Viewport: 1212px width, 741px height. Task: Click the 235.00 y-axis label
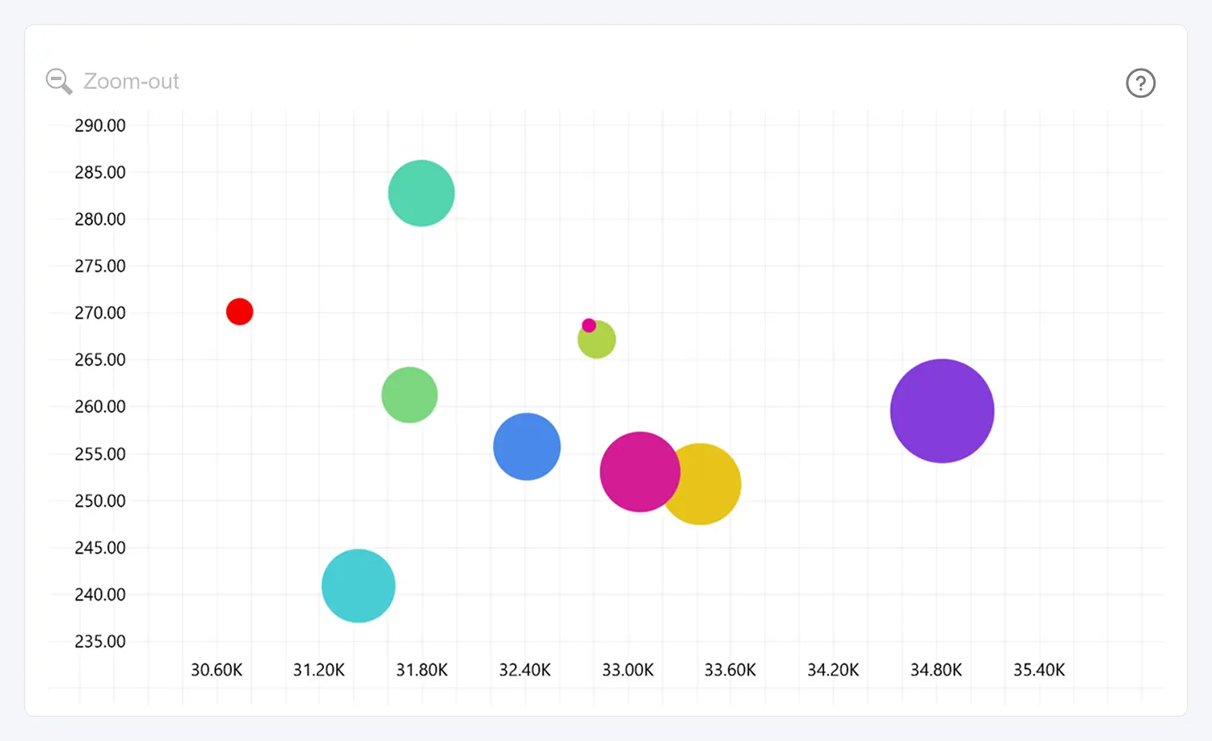click(100, 642)
